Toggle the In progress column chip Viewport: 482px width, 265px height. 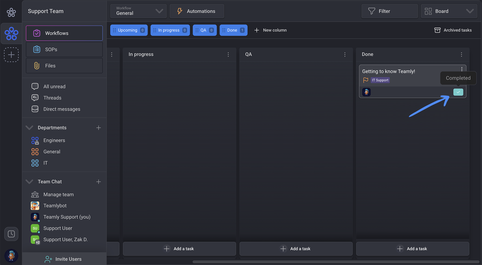click(170, 30)
